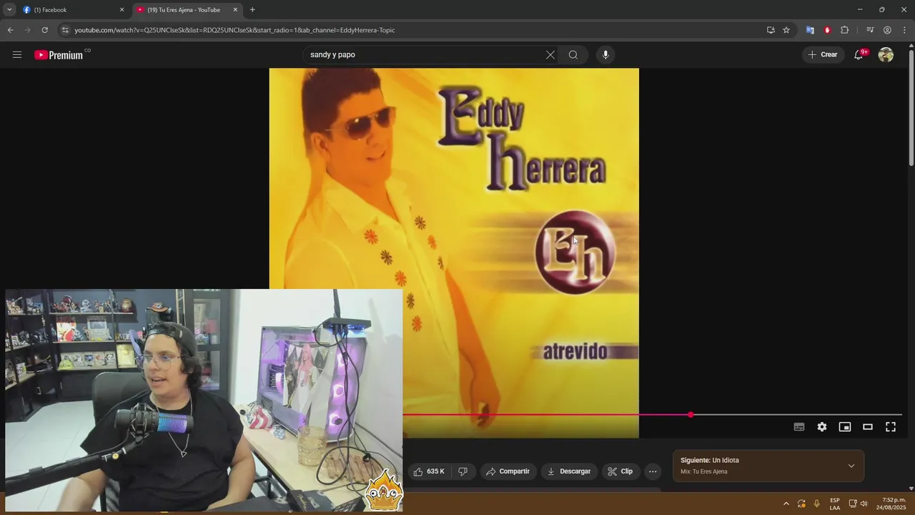Open more actions ellipsis under video
Screen dimensions: 915x515
653,471
